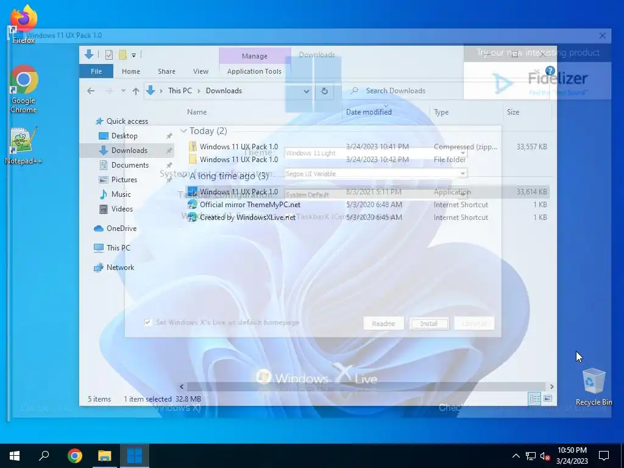Open the Action Center notification icon
Image resolution: width=624 pixels, height=468 pixels.
604,456
